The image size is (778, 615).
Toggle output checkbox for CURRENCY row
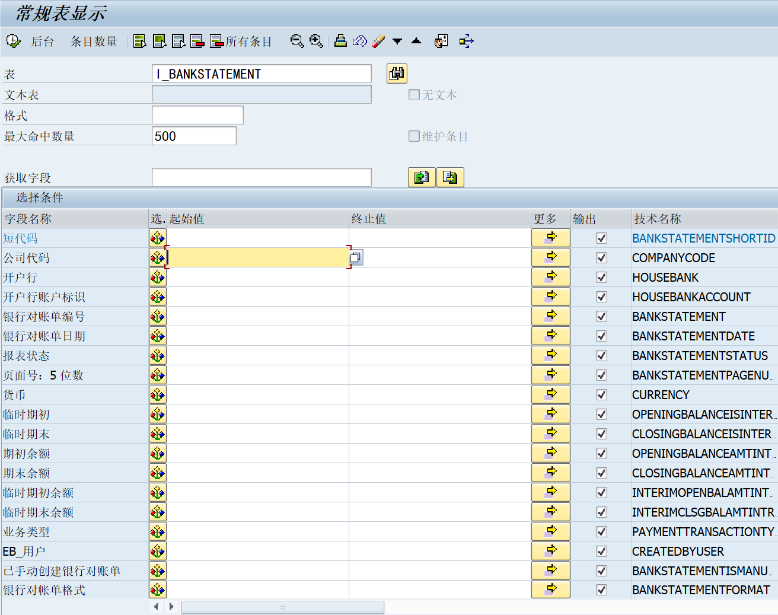coord(601,395)
